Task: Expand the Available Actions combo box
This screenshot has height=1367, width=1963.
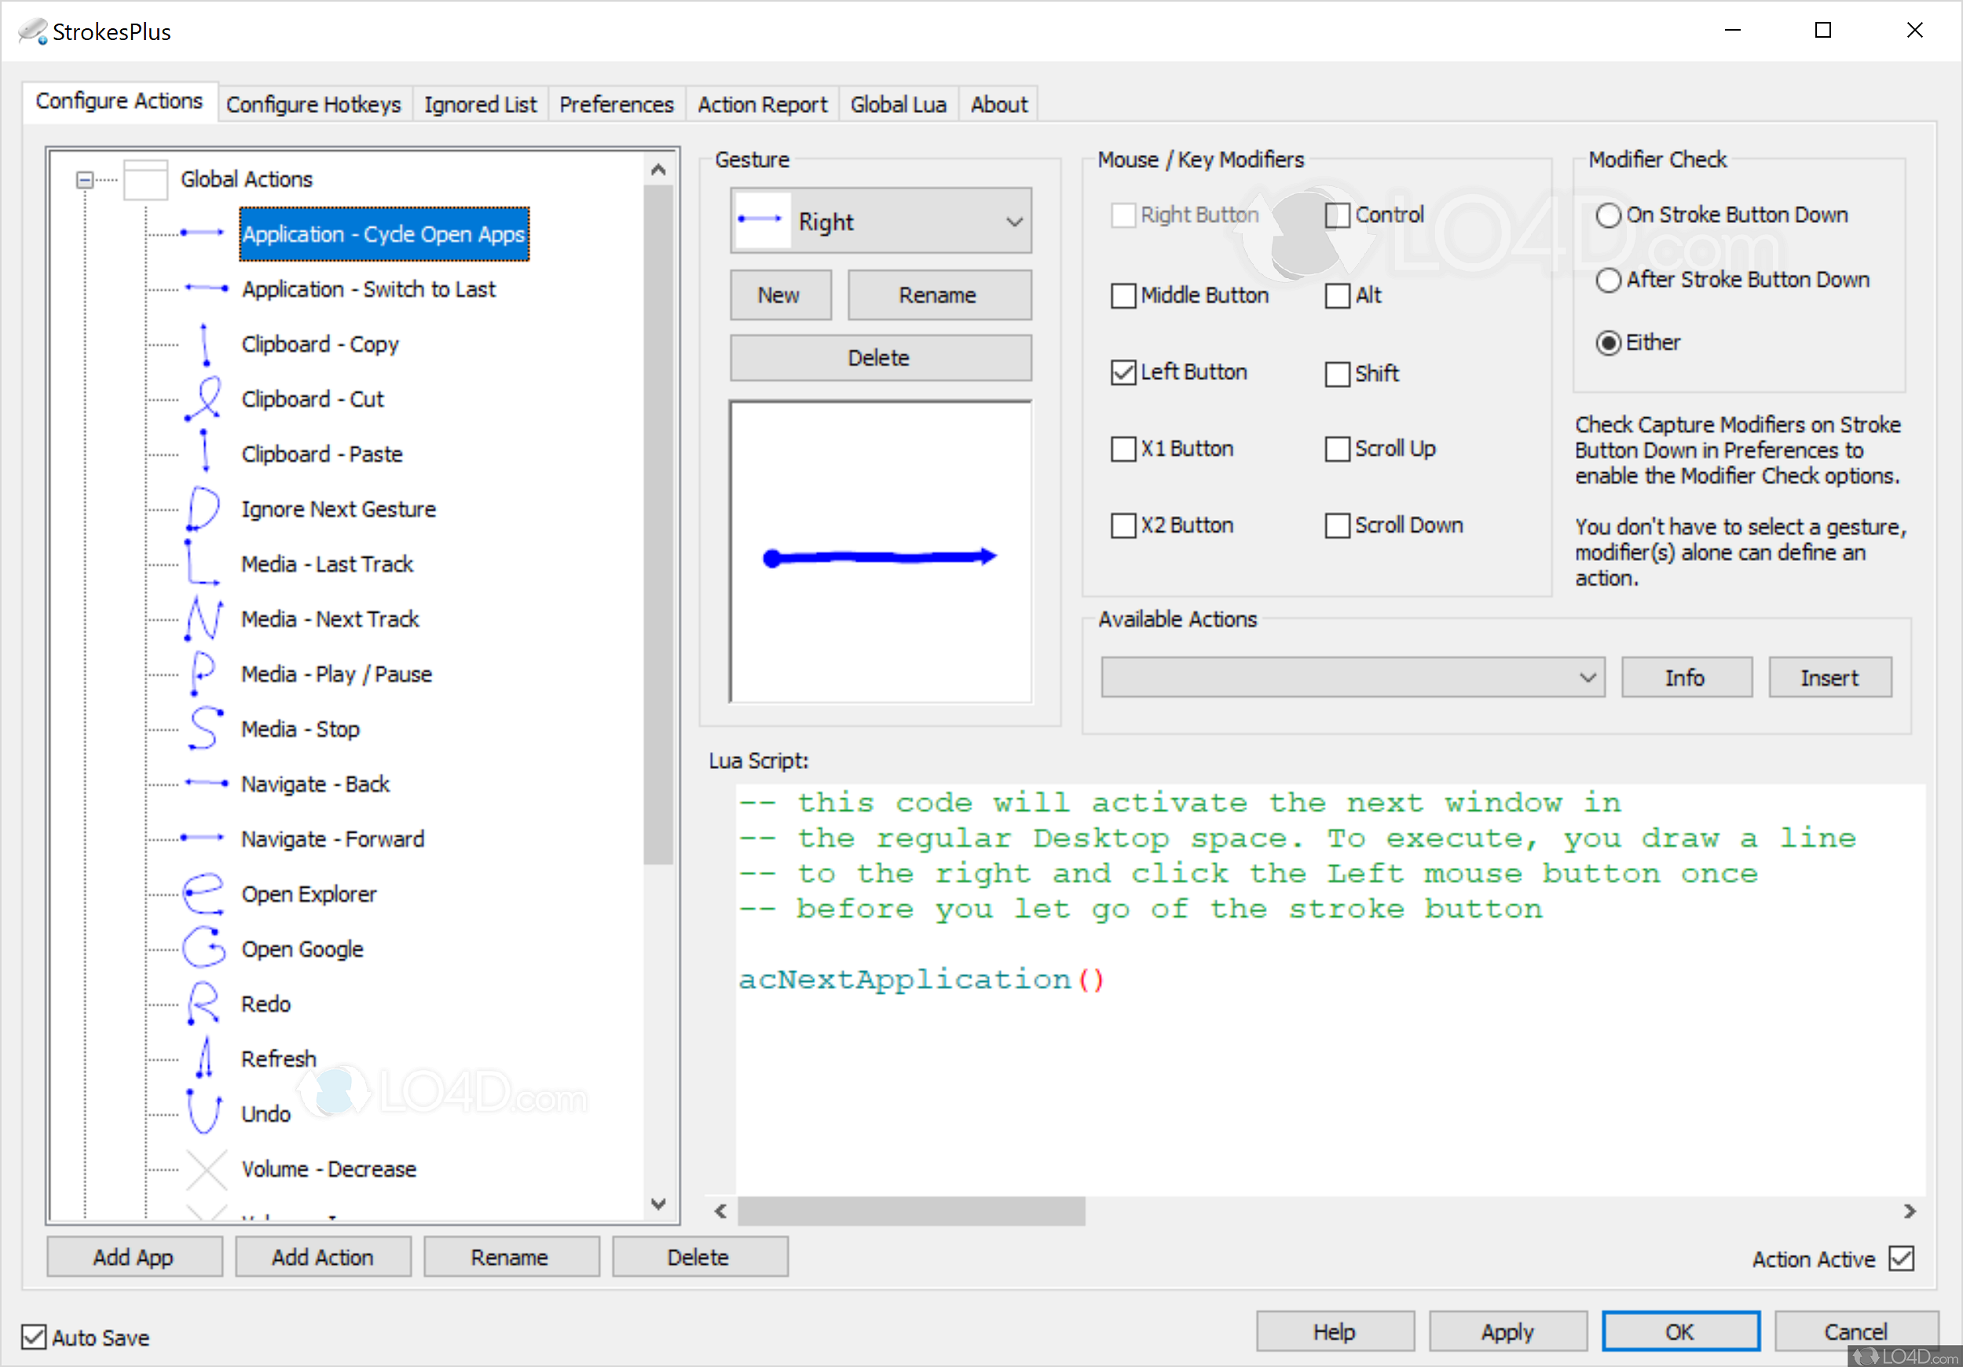Action: [1587, 678]
